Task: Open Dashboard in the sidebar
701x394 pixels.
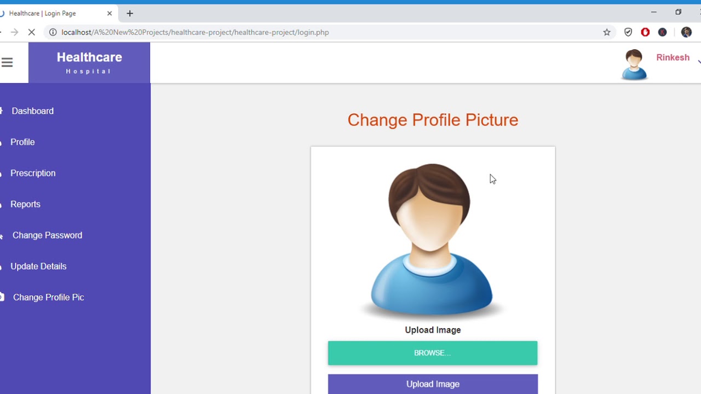Action: coord(32,111)
